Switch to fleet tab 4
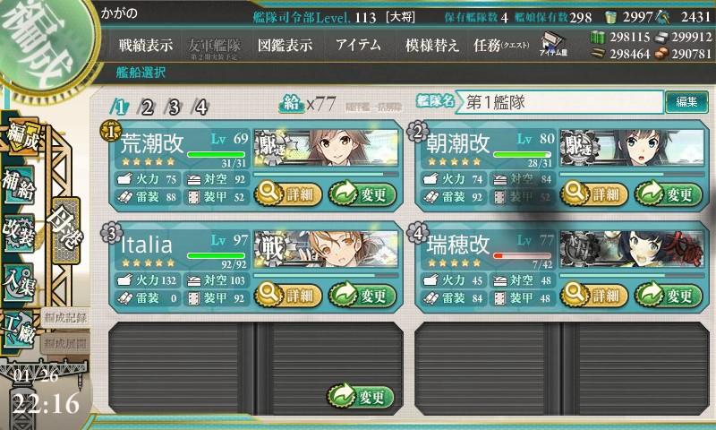 [x=200, y=107]
